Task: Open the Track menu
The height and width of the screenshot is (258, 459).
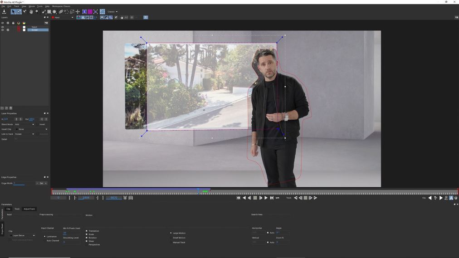Action: click(x=16, y=6)
